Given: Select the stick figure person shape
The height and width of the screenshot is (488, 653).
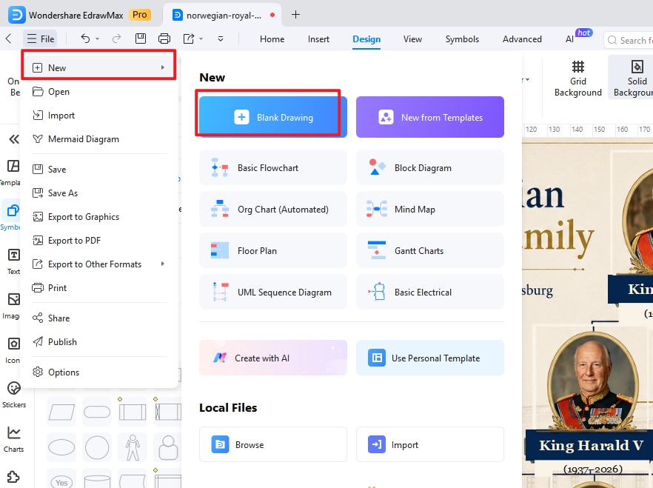Looking at the screenshot, I should (x=133, y=447).
